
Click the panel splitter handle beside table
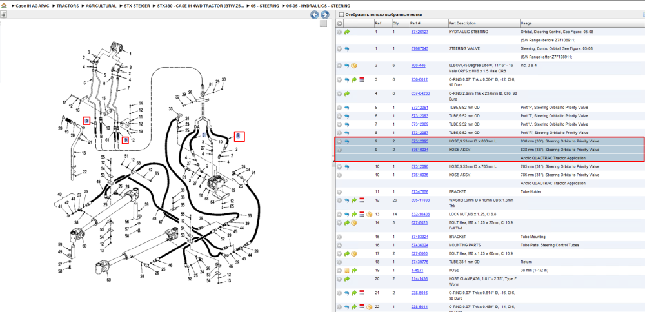[x=333, y=161]
